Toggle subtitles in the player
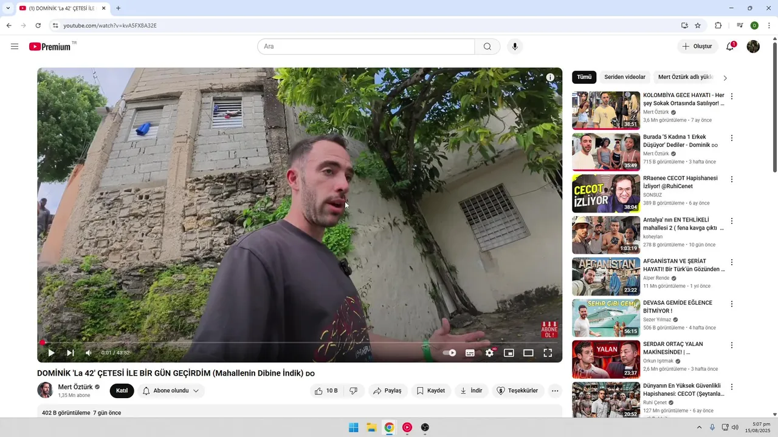The height and width of the screenshot is (437, 778). tap(470, 353)
